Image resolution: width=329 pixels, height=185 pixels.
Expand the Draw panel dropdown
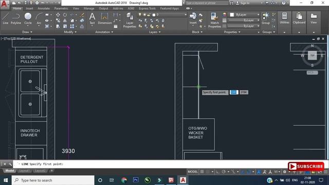tap(27, 32)
